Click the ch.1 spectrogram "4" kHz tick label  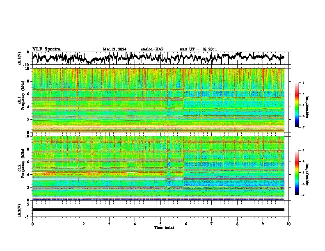[x=28, y=107]
